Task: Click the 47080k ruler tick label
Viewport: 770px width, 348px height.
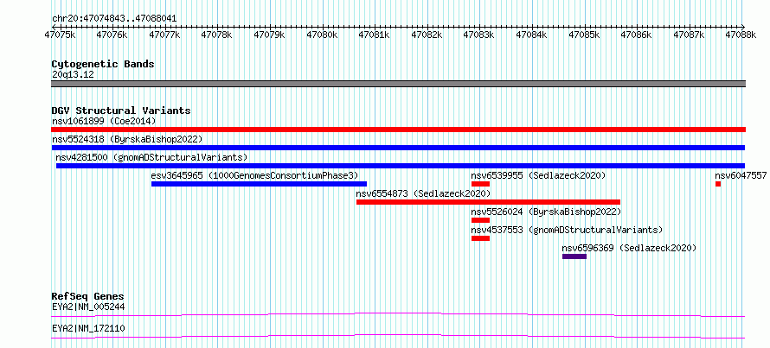Action: point(322,35)
